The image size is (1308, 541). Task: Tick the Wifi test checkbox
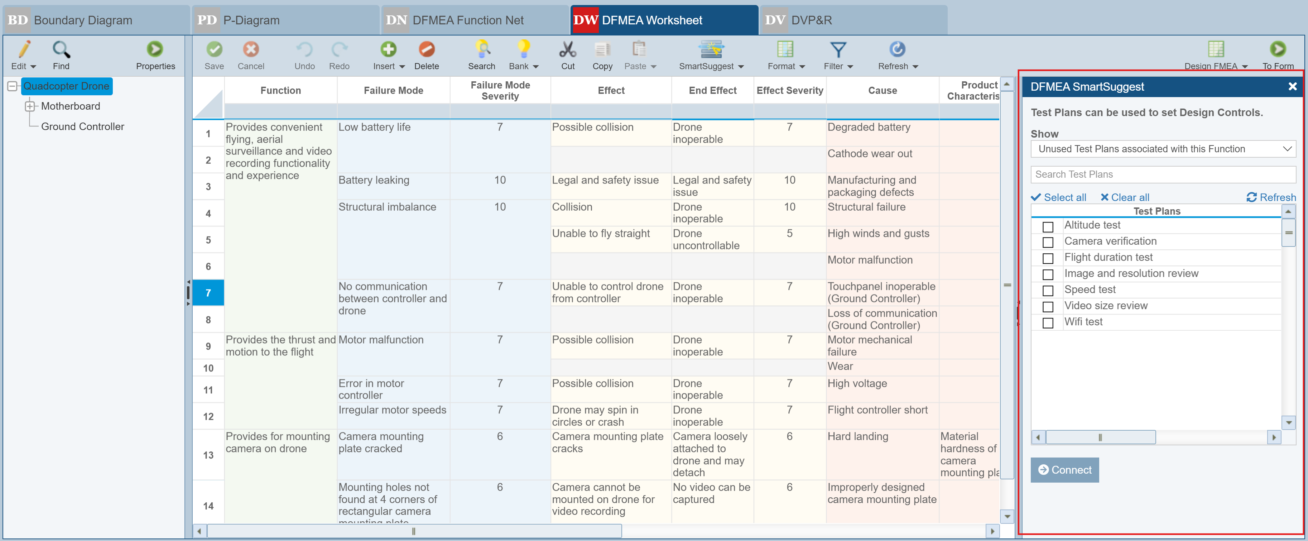1048,323
